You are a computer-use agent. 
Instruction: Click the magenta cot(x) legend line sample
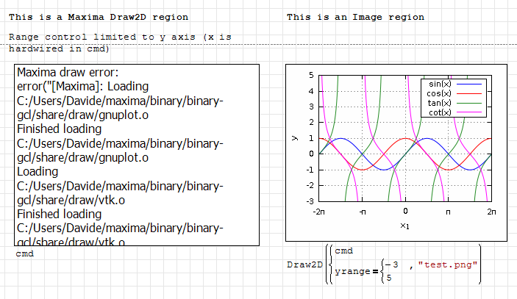pyautogui.click(x=469, y=112)
